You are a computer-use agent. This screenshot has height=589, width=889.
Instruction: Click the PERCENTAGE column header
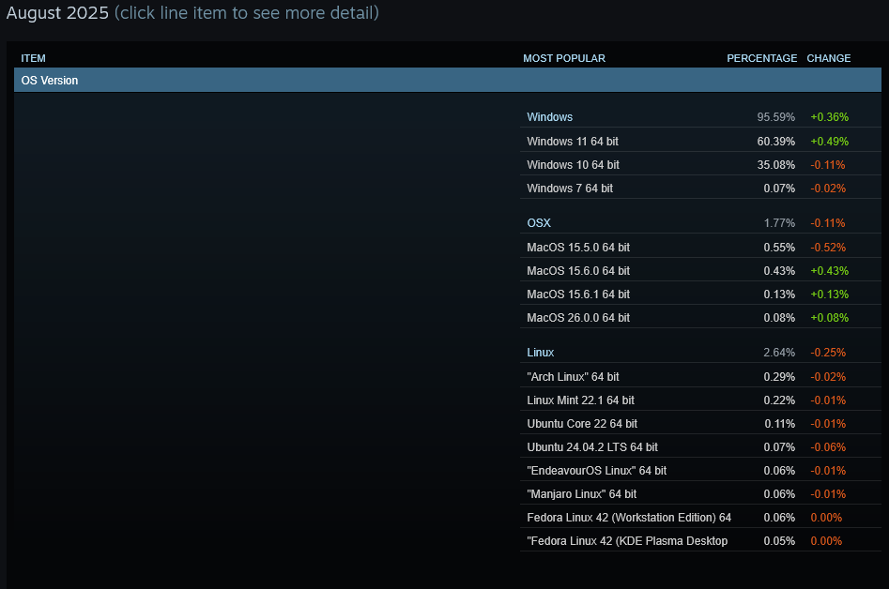761,58
